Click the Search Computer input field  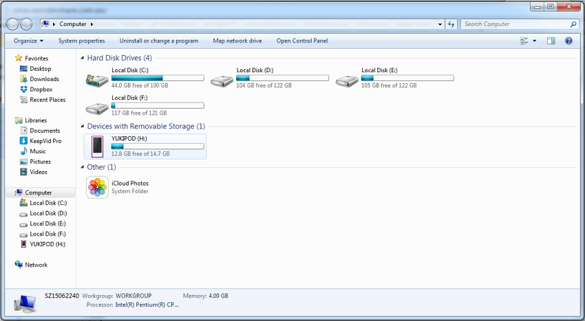515,24
